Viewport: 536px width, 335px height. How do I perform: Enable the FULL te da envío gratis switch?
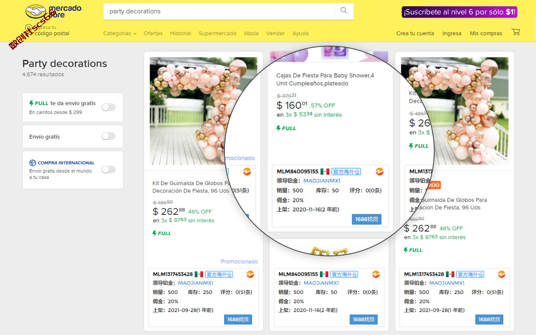click(108, 107)
